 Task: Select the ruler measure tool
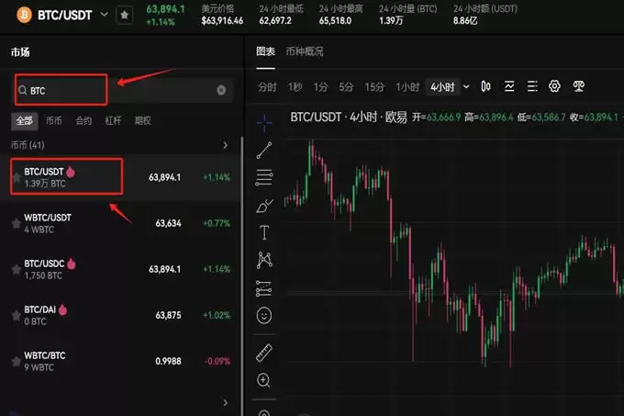[x=264, y=351]
